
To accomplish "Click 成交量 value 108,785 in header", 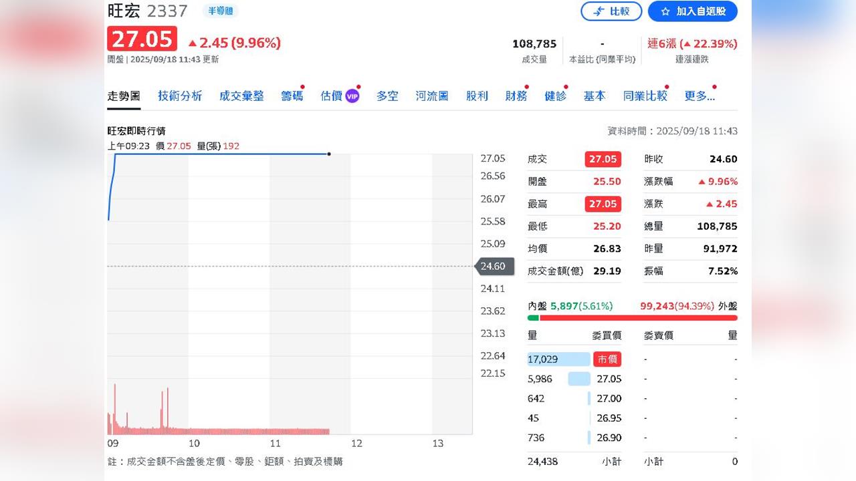I will tap(534, 43).
